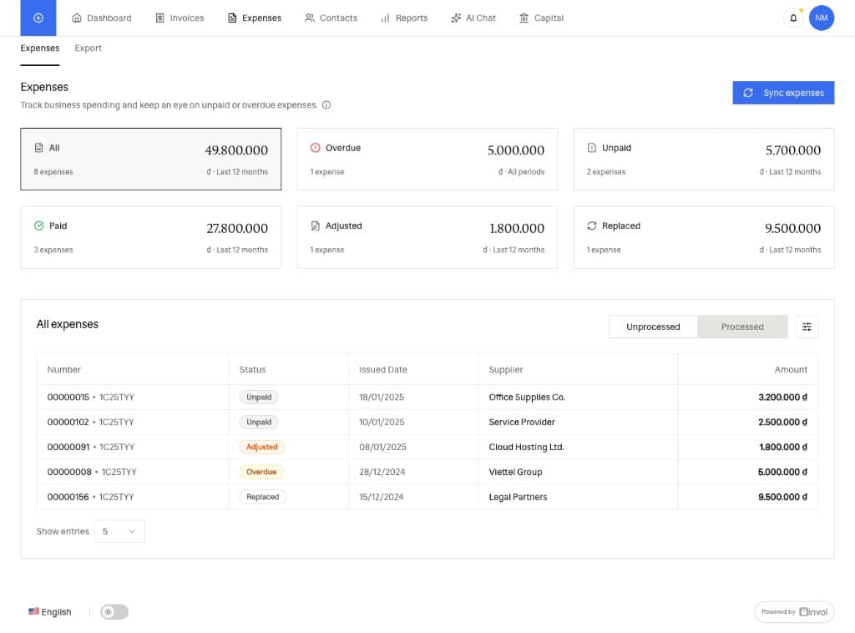Screen dimensions: 855x633
Task: Click the Capital bank icon
Action: point(524,18)
